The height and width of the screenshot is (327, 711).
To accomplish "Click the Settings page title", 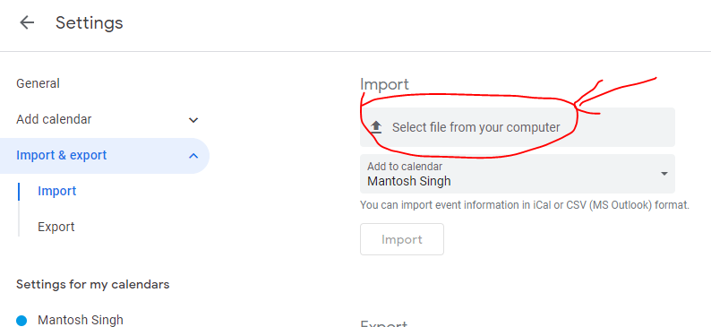I will [x=90, y=22].
